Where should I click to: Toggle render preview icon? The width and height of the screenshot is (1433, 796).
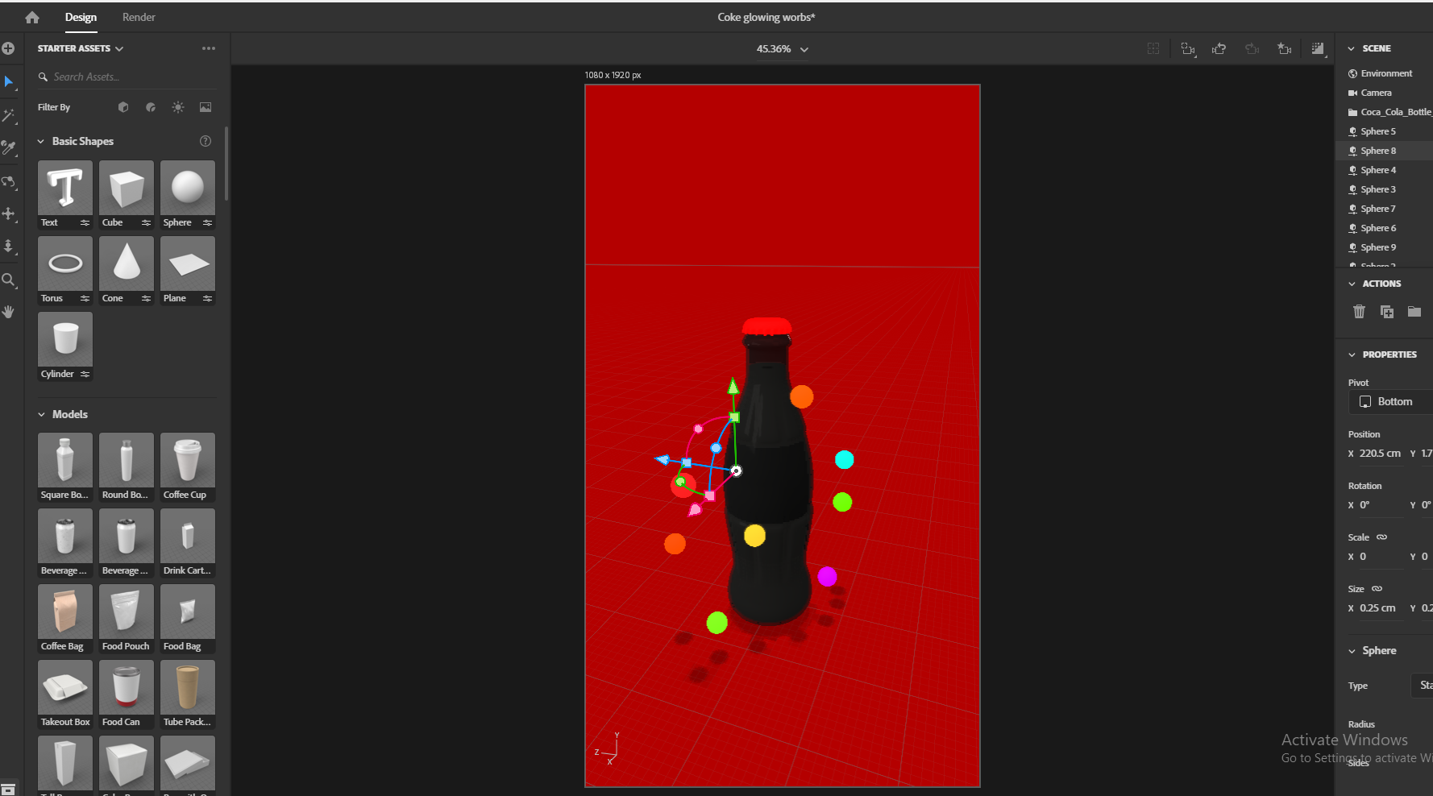click(x=1318, y=49)
